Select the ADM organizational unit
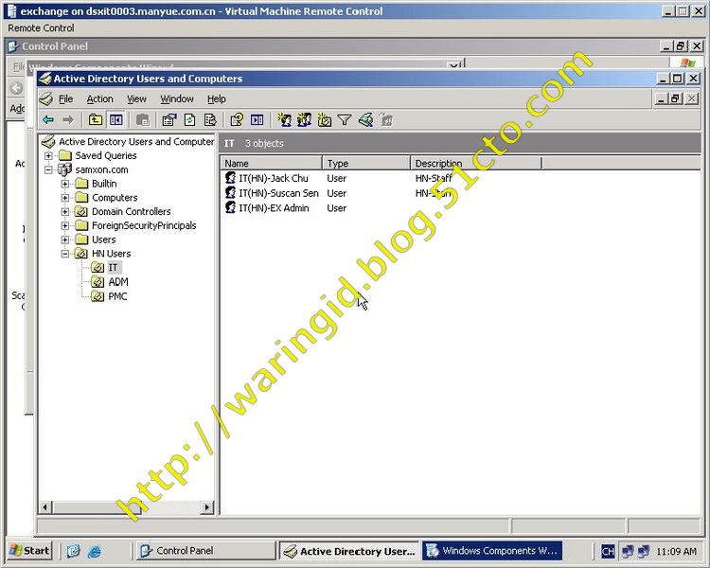 pyautogui.click(x=117, y=282)
